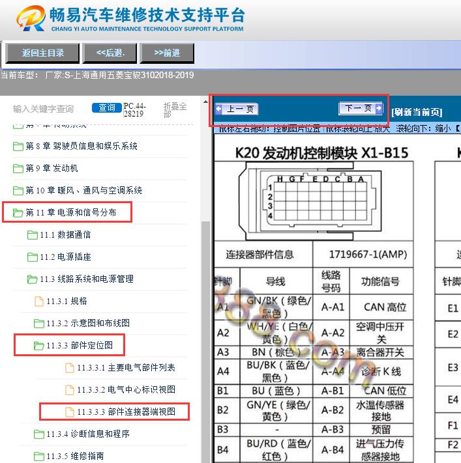The image size is (461, 463).
Task: Click folder icon of 11.1 数据通信
Action: (32, 235)
